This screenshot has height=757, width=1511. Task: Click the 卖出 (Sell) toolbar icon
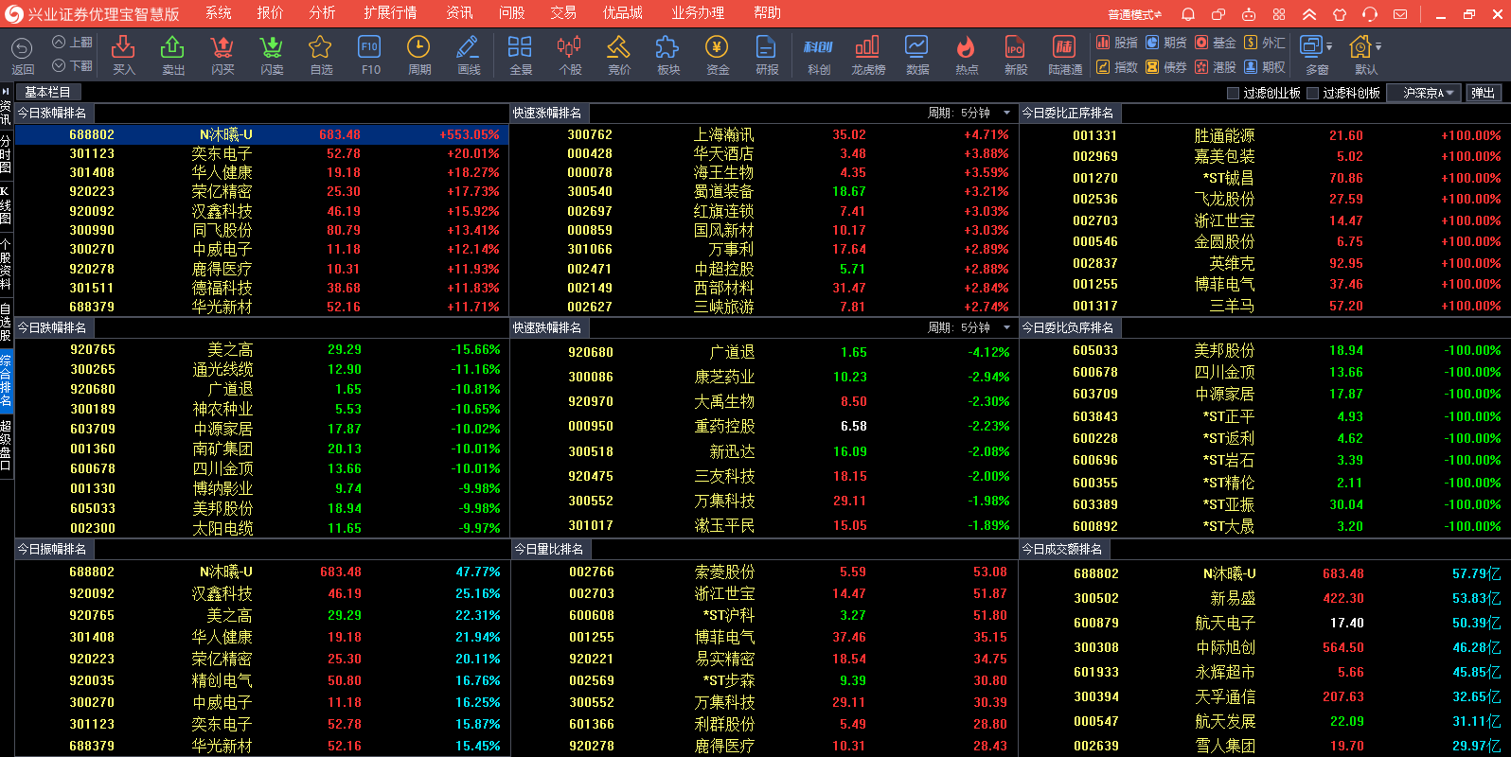(x=173, y=54)
